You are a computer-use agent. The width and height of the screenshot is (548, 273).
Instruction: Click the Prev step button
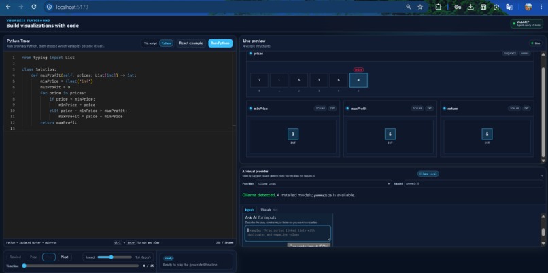33,257
